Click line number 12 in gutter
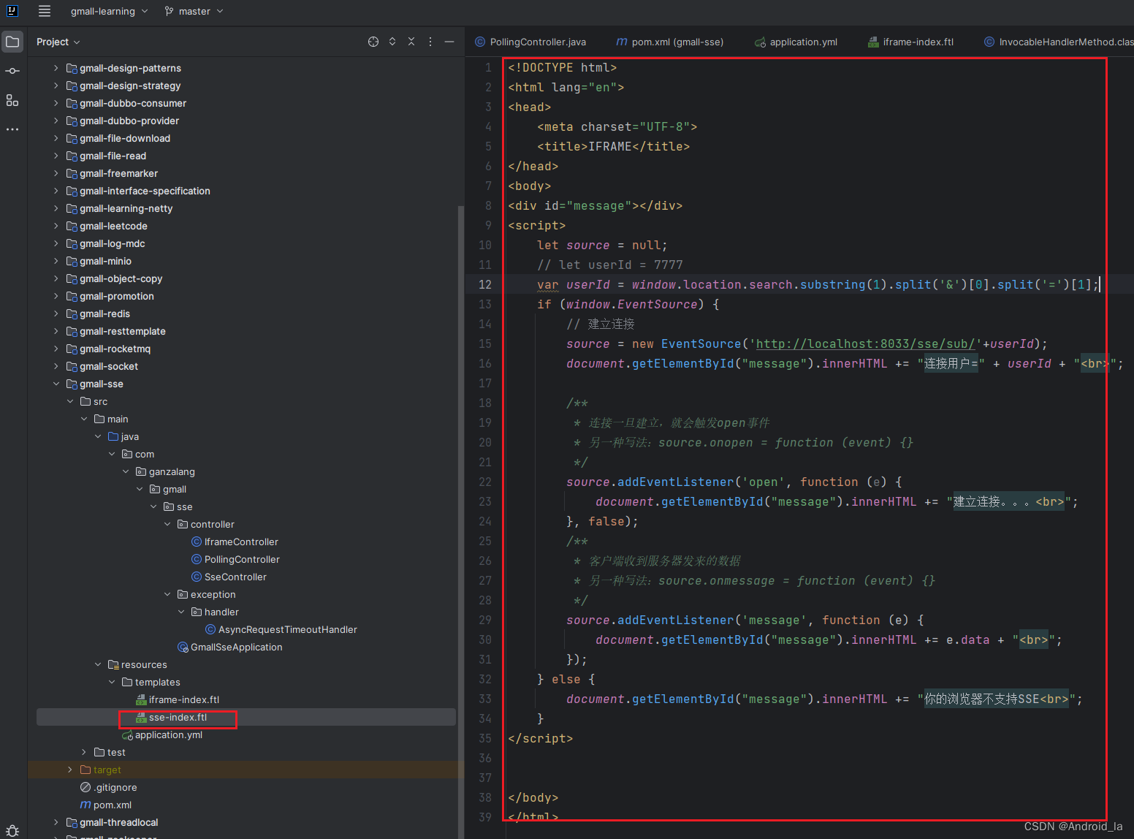This screenshot has height=839, width=1134. pyautogui.click(x=485, y=284)
